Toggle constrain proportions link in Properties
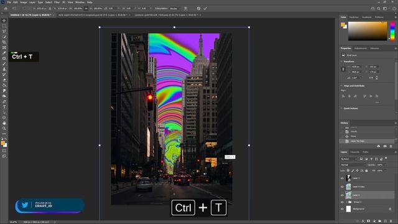Screen dimensions: 398x224 pyautogui.click(x=343, y=69)
